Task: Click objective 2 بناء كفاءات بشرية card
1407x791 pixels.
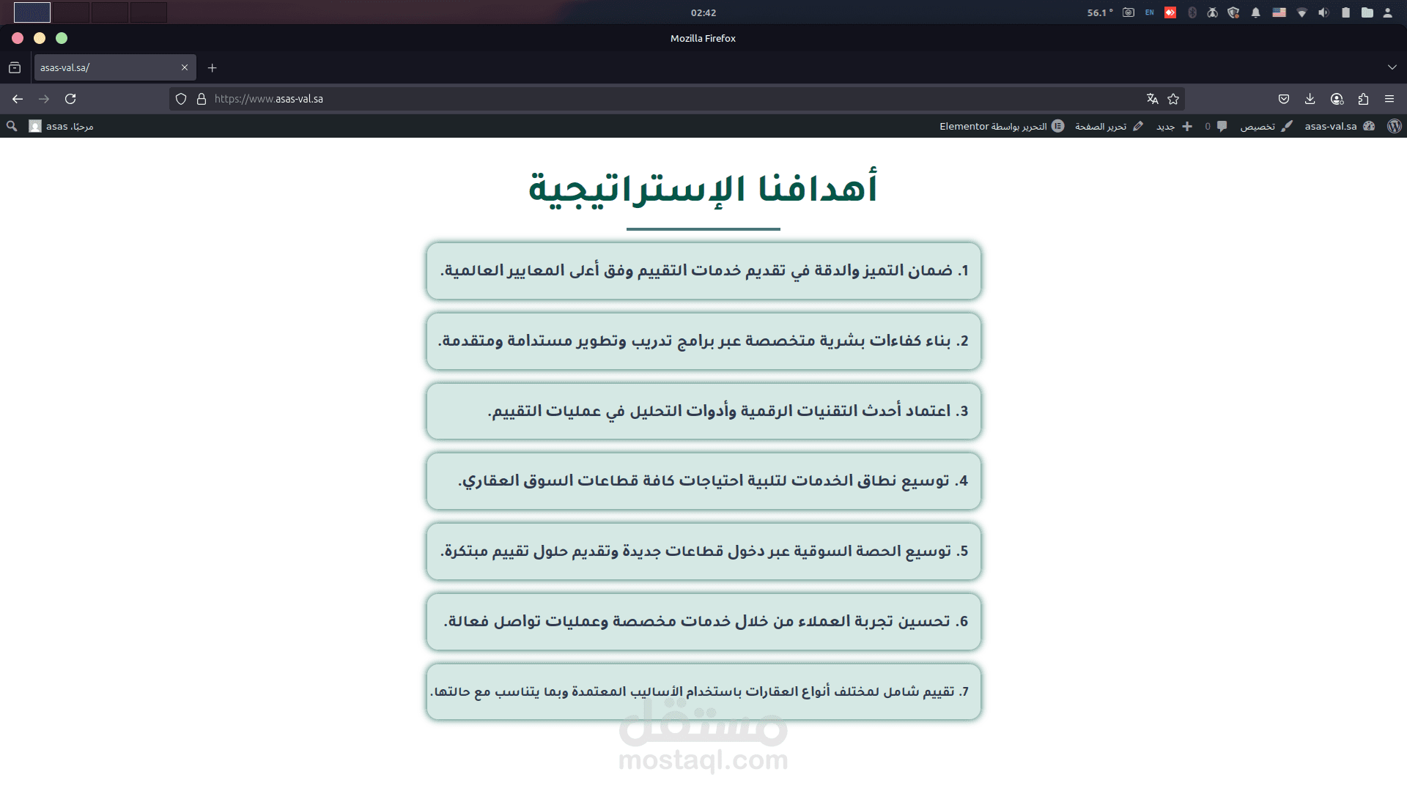Action: (703, 341)
